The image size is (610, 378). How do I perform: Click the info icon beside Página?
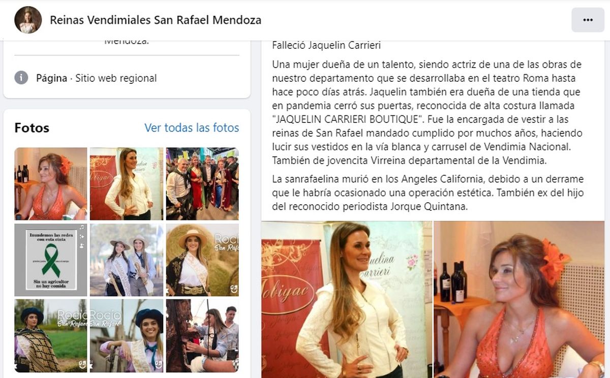[x=21, y=78]
